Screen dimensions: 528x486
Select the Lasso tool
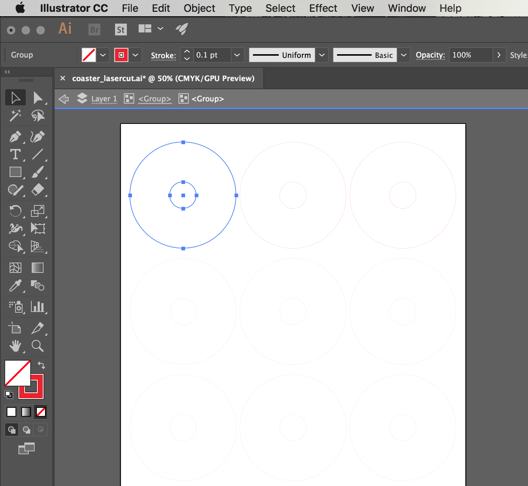pos(38,115)
